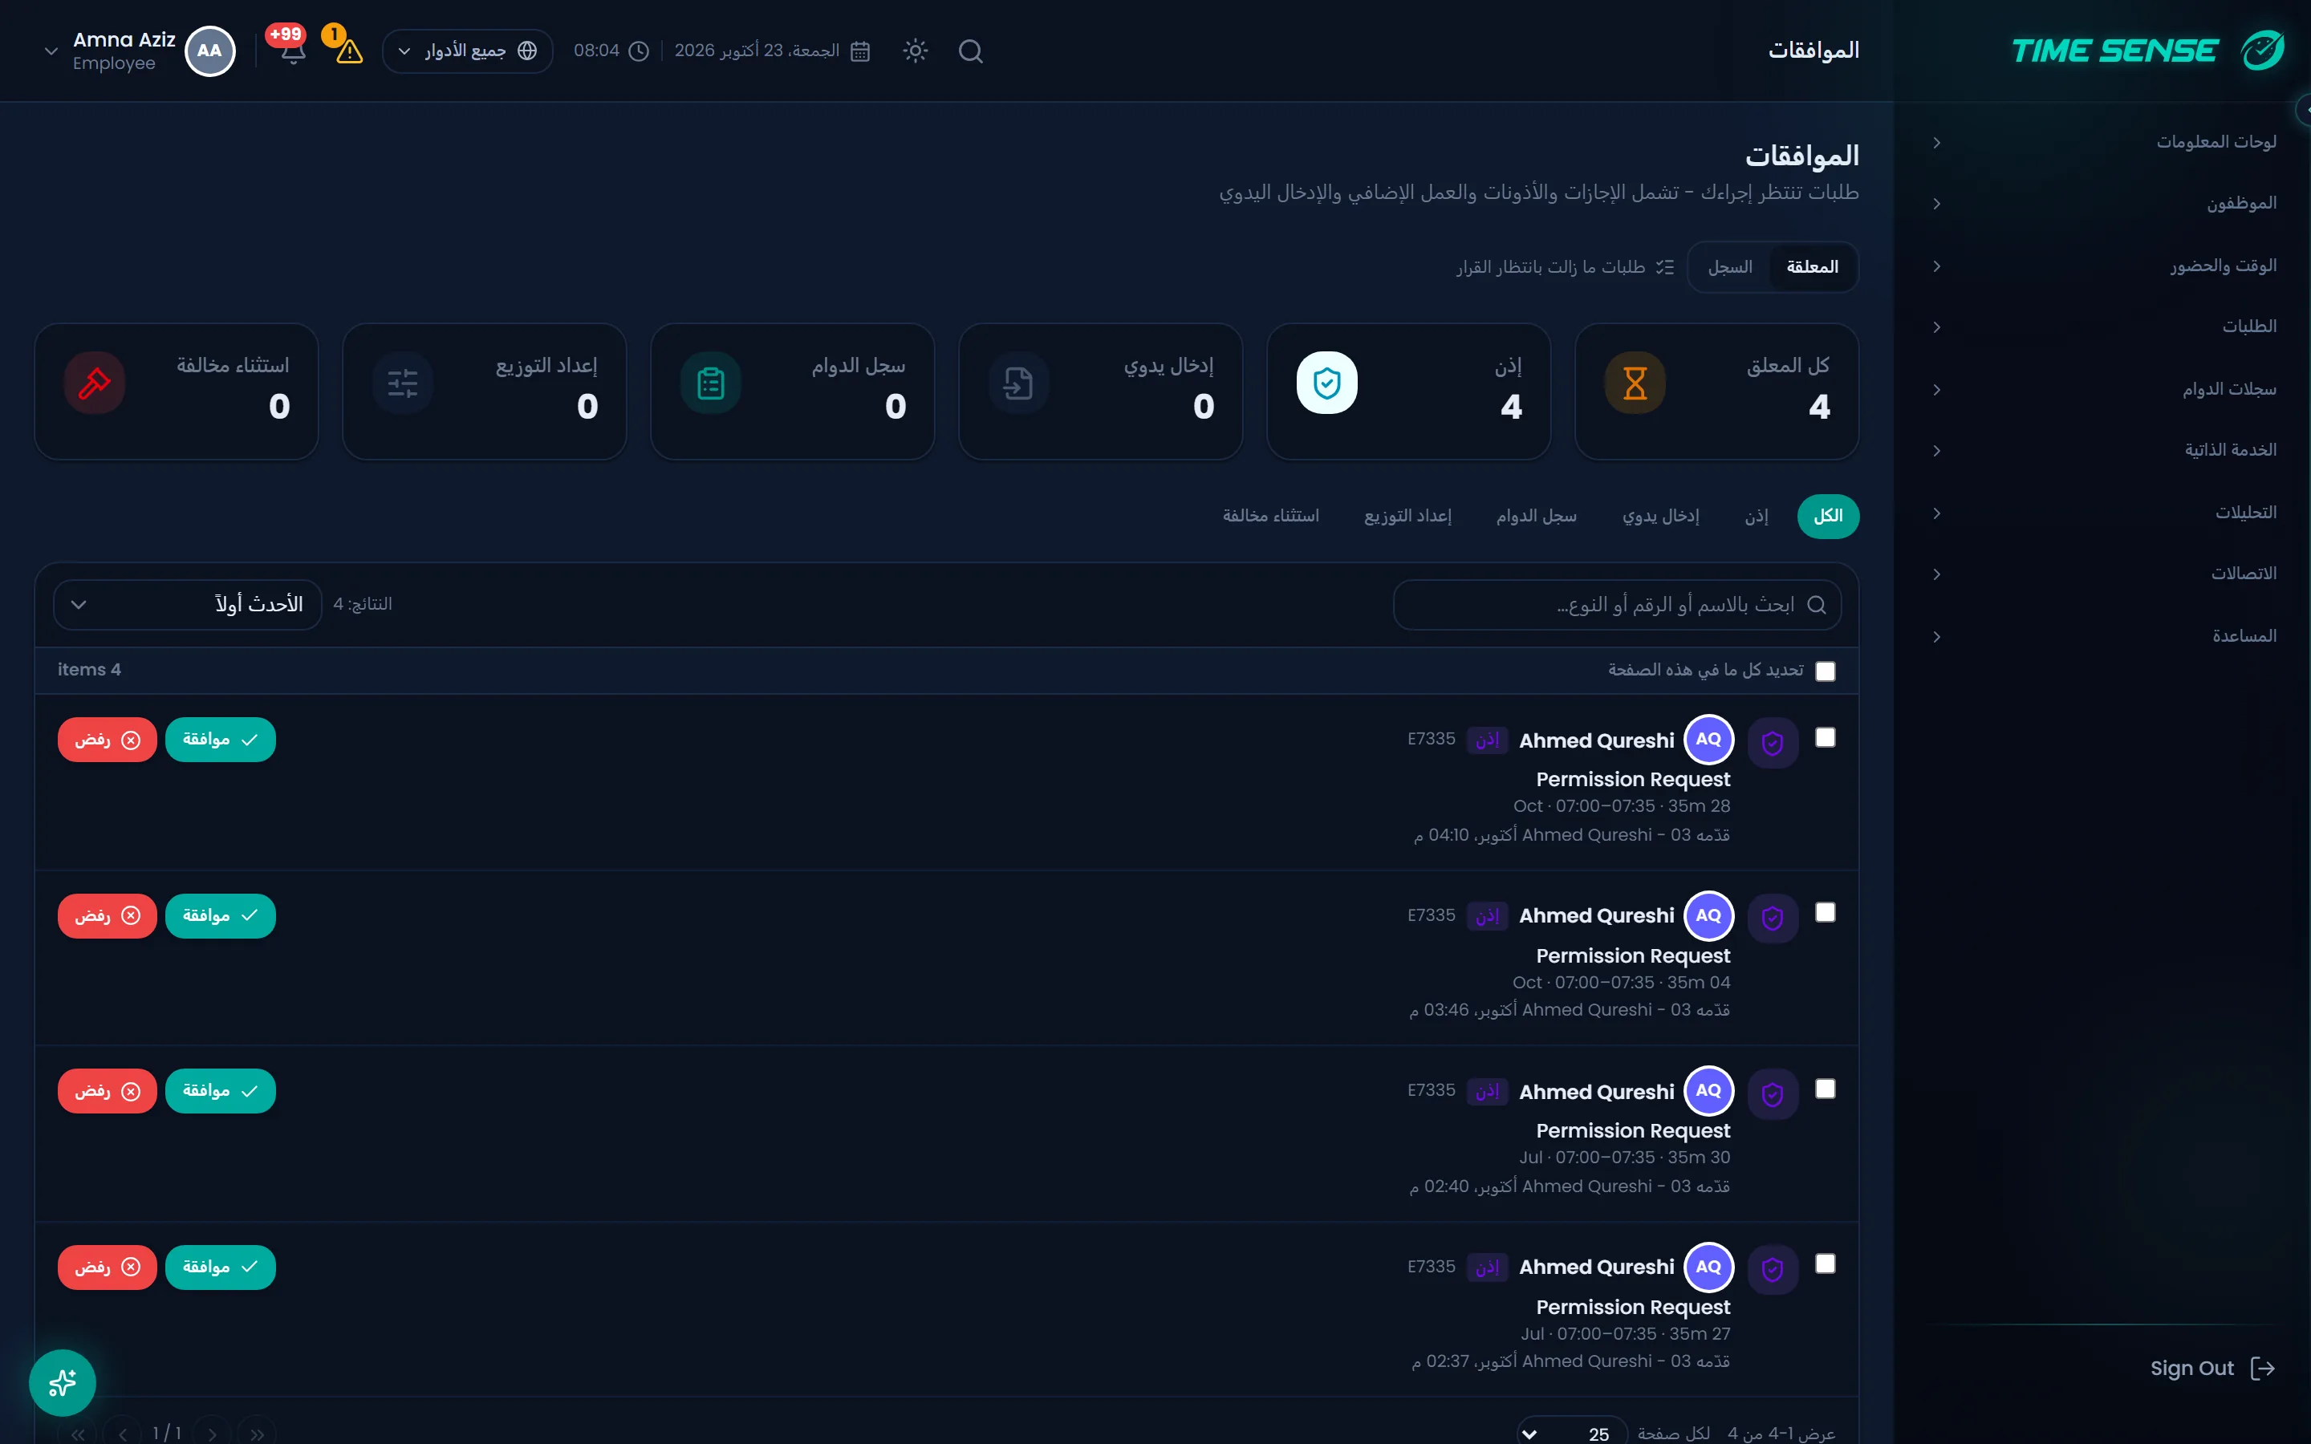Screen dimensions: 2311x1444
Task: Approve the 27 Jul request with موافقة
Action: tap(221, 1268)
